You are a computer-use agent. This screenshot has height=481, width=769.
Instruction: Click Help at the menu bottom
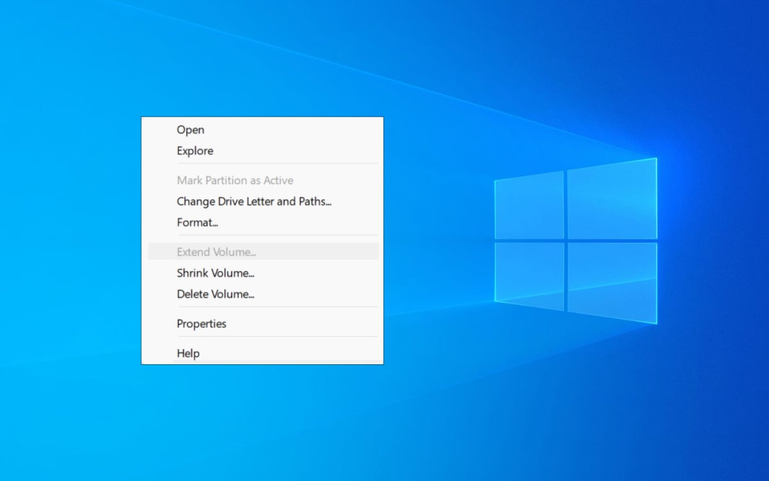pyautogui.click(x=188, y=353)
